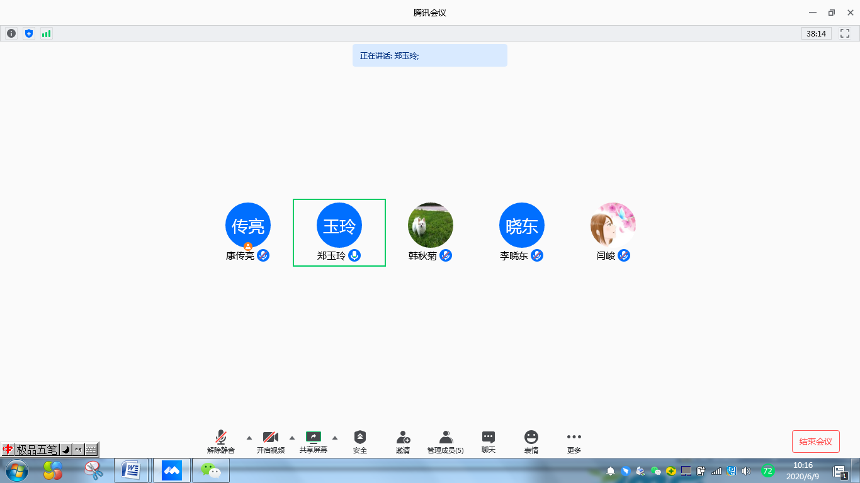Switch to Tencent Meeting taskbar button
Screen dimensions: 860x483
tap(172, 470)
